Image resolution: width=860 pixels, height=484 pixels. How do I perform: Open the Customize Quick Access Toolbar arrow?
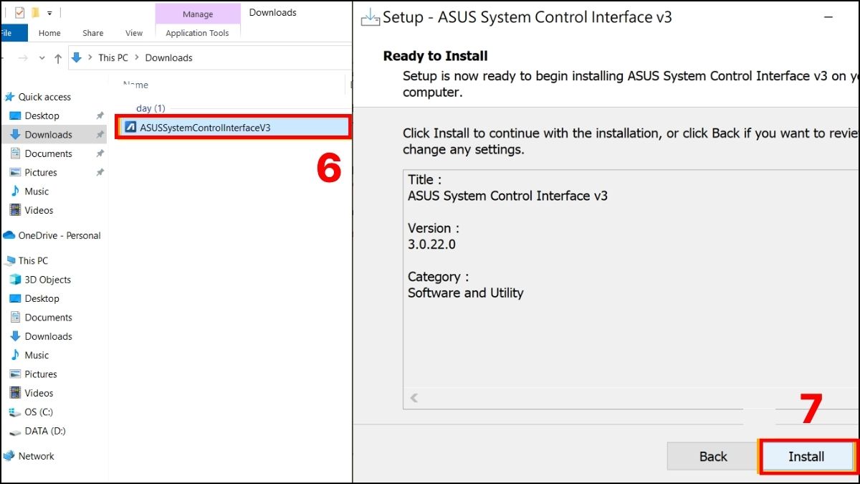point(49,14)
